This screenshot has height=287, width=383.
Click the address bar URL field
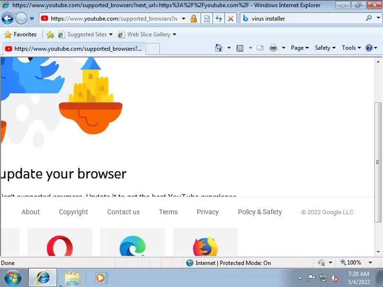click(x=114, y=19)
